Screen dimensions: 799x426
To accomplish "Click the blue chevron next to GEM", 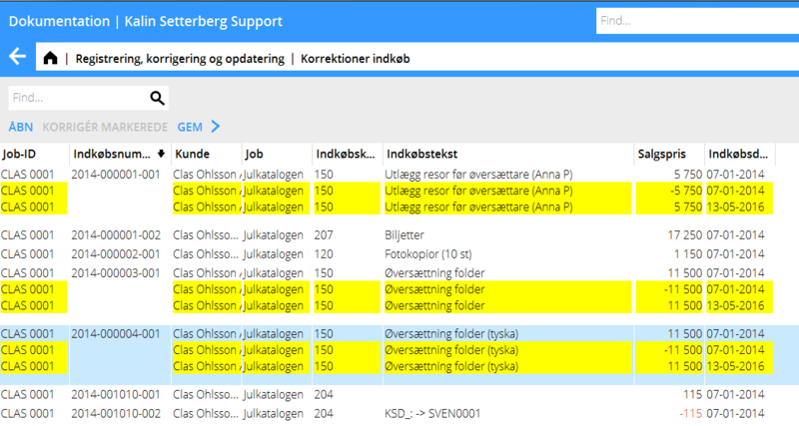I will click(x=216, y=127).
